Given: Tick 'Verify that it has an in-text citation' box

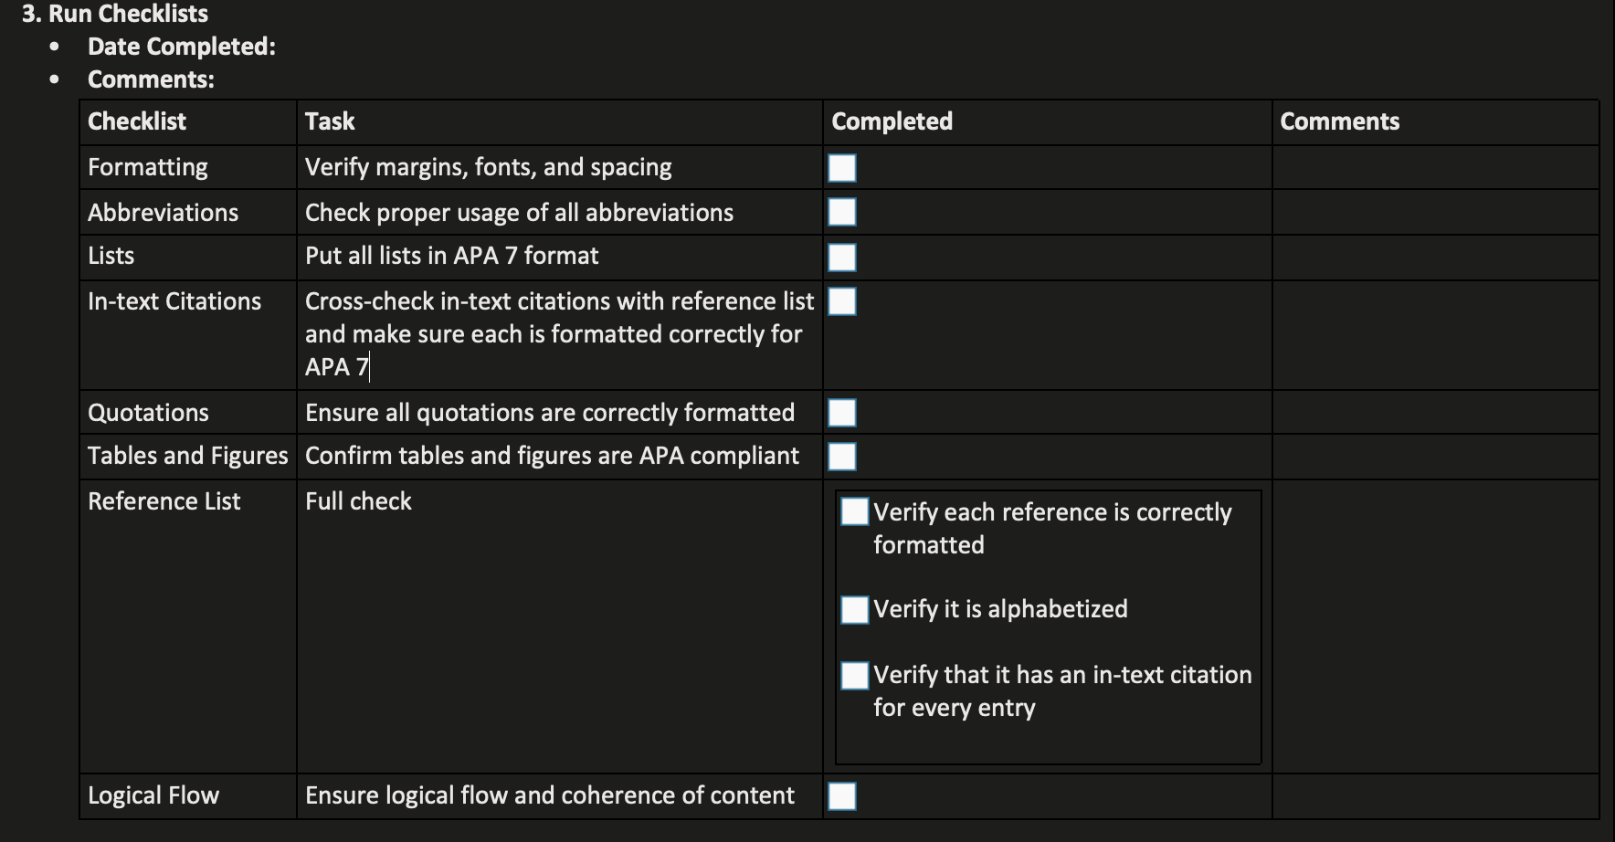Looking at the screenshot, I should (854, 675).
